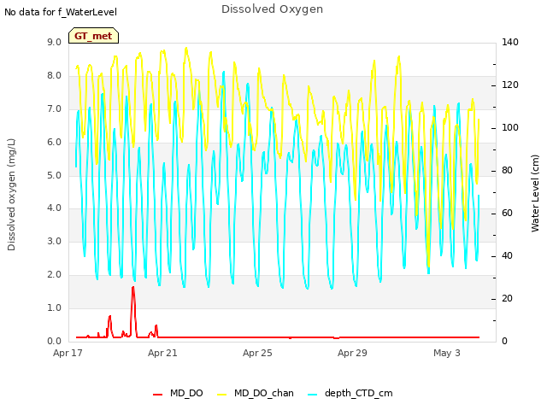Select the MD_DO_chan legend label
The height and width of the screenshot is (410, 547).
point(264,393)
